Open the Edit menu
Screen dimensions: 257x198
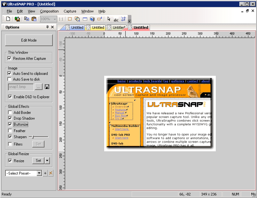[x=20, y=11]
